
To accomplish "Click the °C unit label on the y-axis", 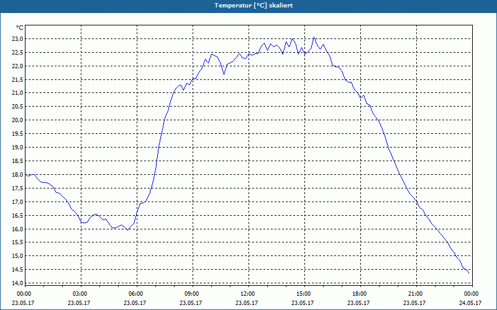I will point(19,28).
